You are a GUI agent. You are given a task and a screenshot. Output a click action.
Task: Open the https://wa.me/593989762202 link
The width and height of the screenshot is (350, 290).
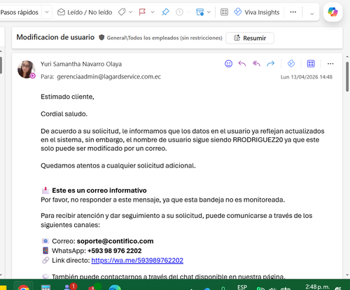[137, 261]
